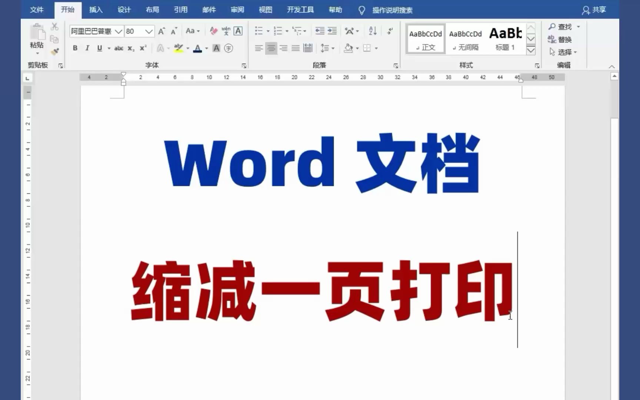The width and height of the screenshot is (640, 400).
Task: Click Find (查找) button
Action: 560,27
